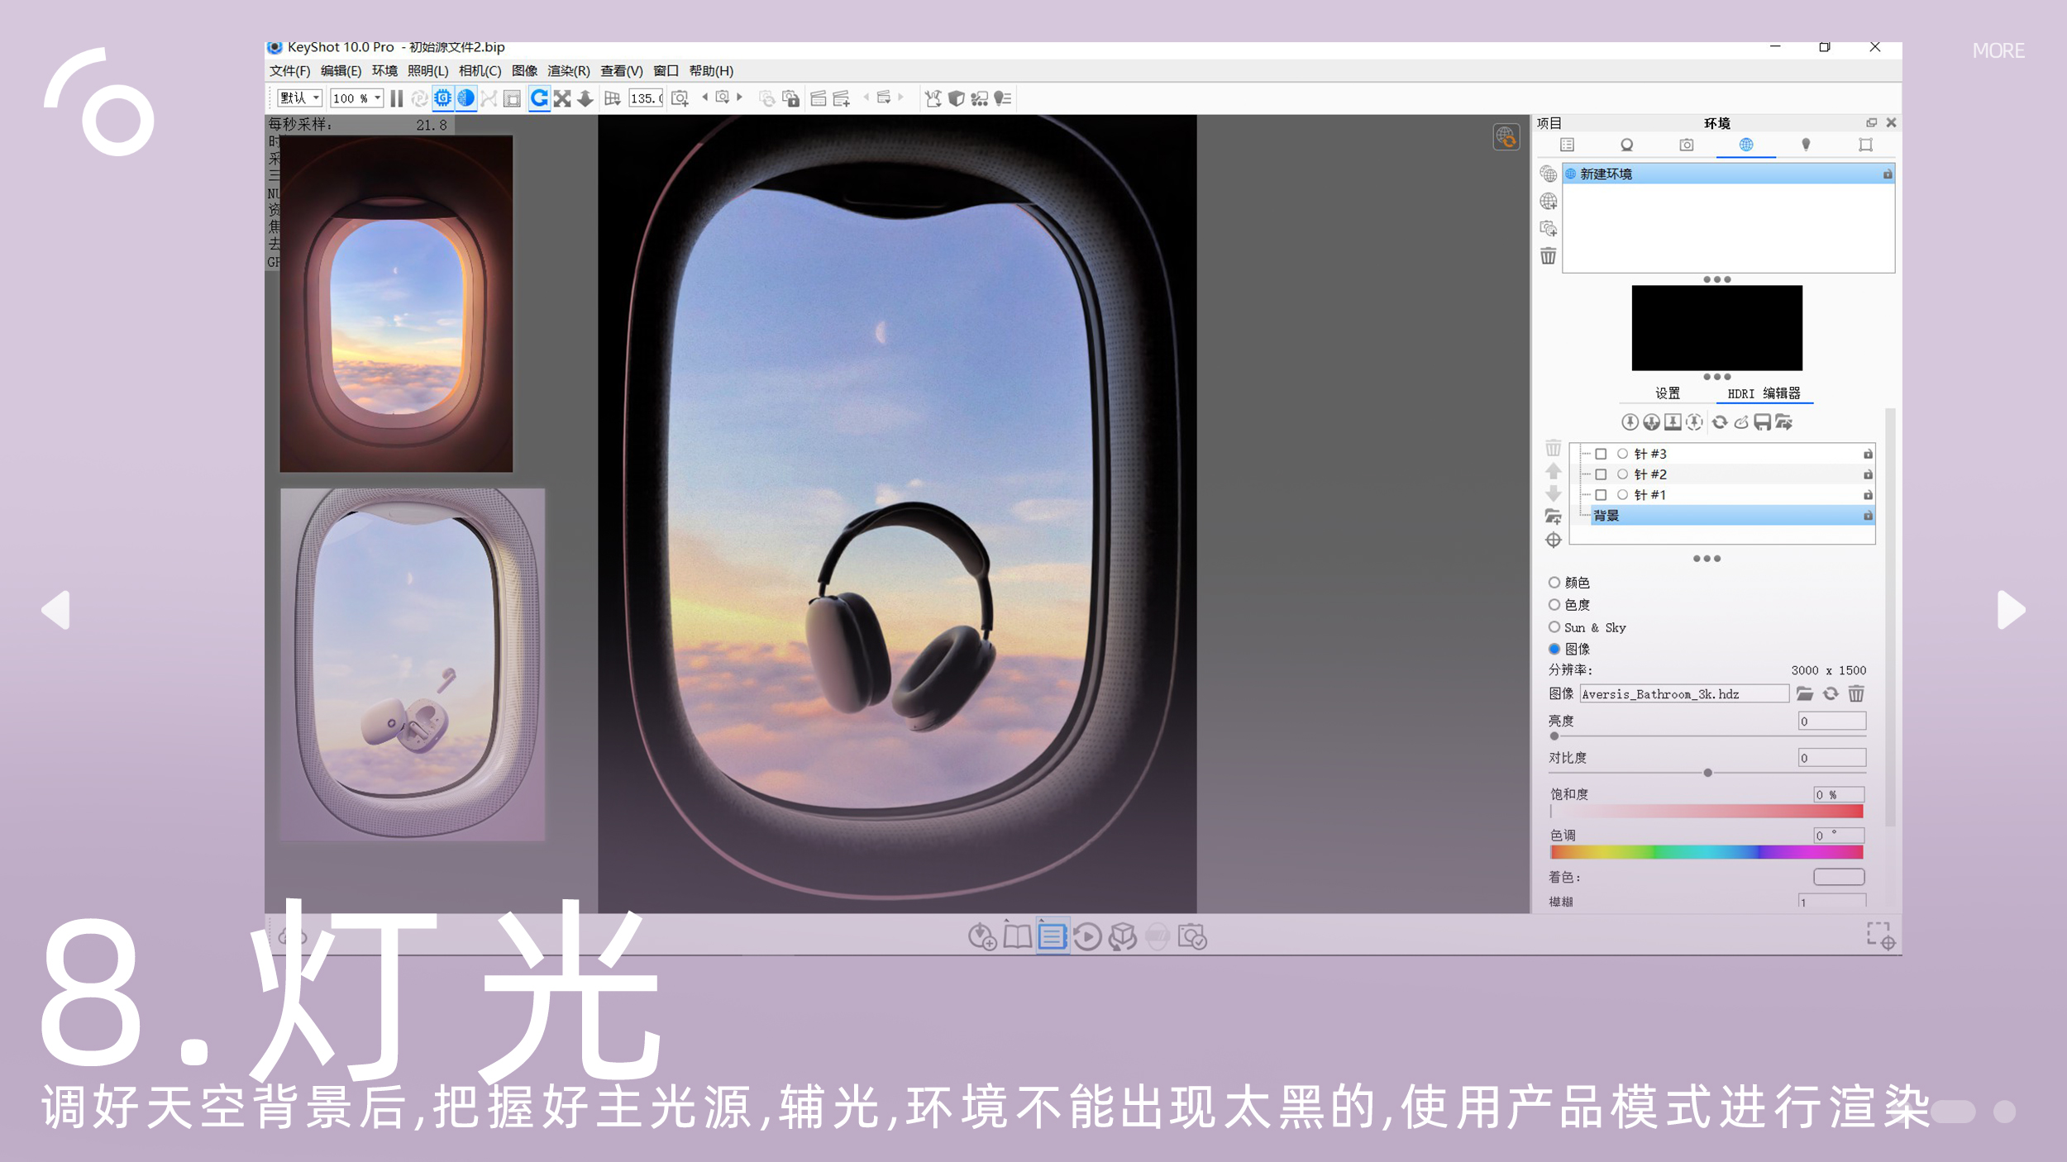
Task: Pause the real-time rendering
Action: click(397, 98)
